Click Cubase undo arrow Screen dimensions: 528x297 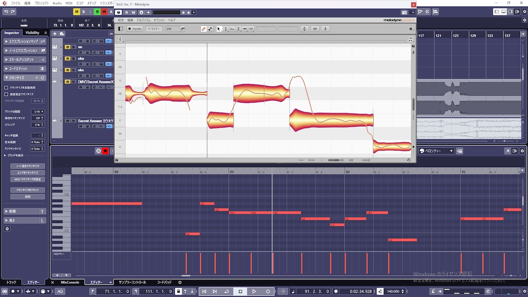pos(6,12)
